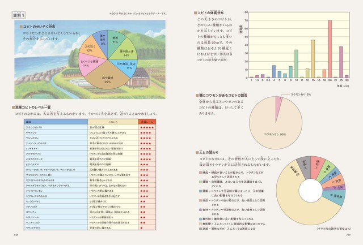Viewport: 363px width, 245px height.
Task: Click the blue bar at 4 cm
Action: (x=274, y=72)
